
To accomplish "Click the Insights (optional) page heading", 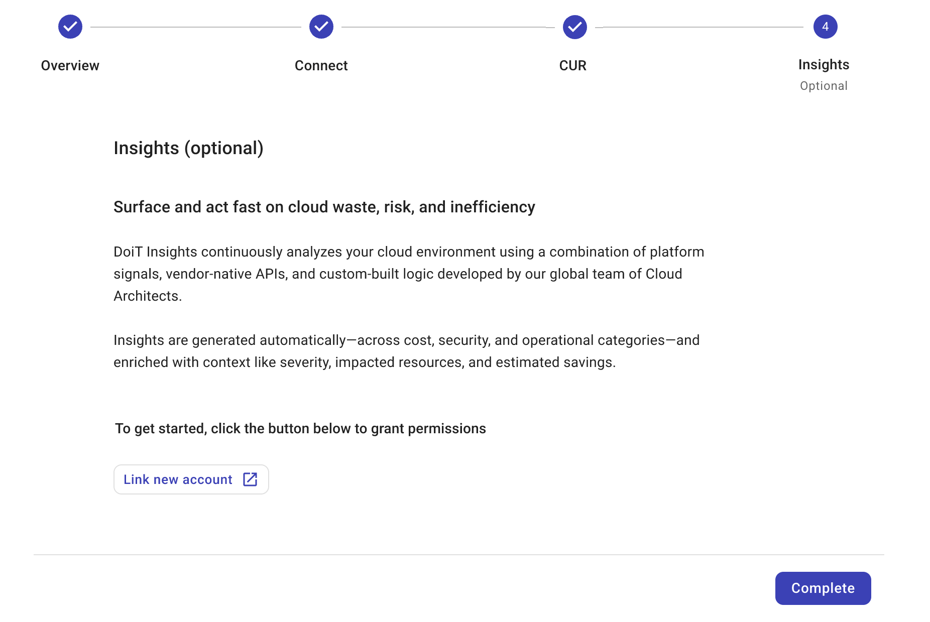I will tap(189, 148).
